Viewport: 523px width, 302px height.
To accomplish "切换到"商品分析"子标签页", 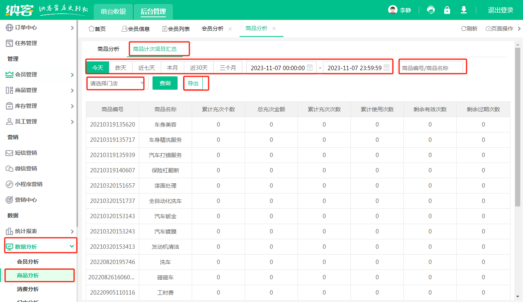I will tap(109, 49).
